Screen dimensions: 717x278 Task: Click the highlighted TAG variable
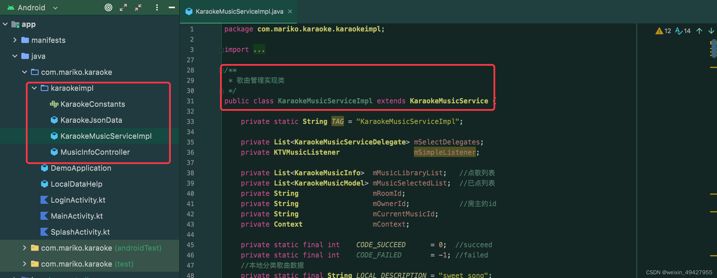coord(338,122)
